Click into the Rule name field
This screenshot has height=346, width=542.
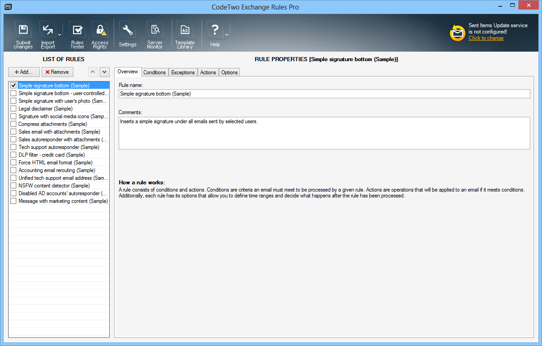point(324,94)
